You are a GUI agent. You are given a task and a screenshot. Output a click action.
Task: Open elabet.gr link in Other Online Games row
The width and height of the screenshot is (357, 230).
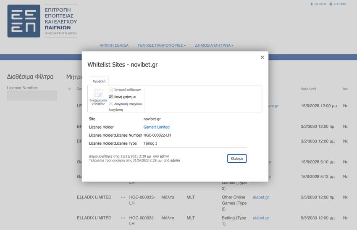[x=261, y=197]
